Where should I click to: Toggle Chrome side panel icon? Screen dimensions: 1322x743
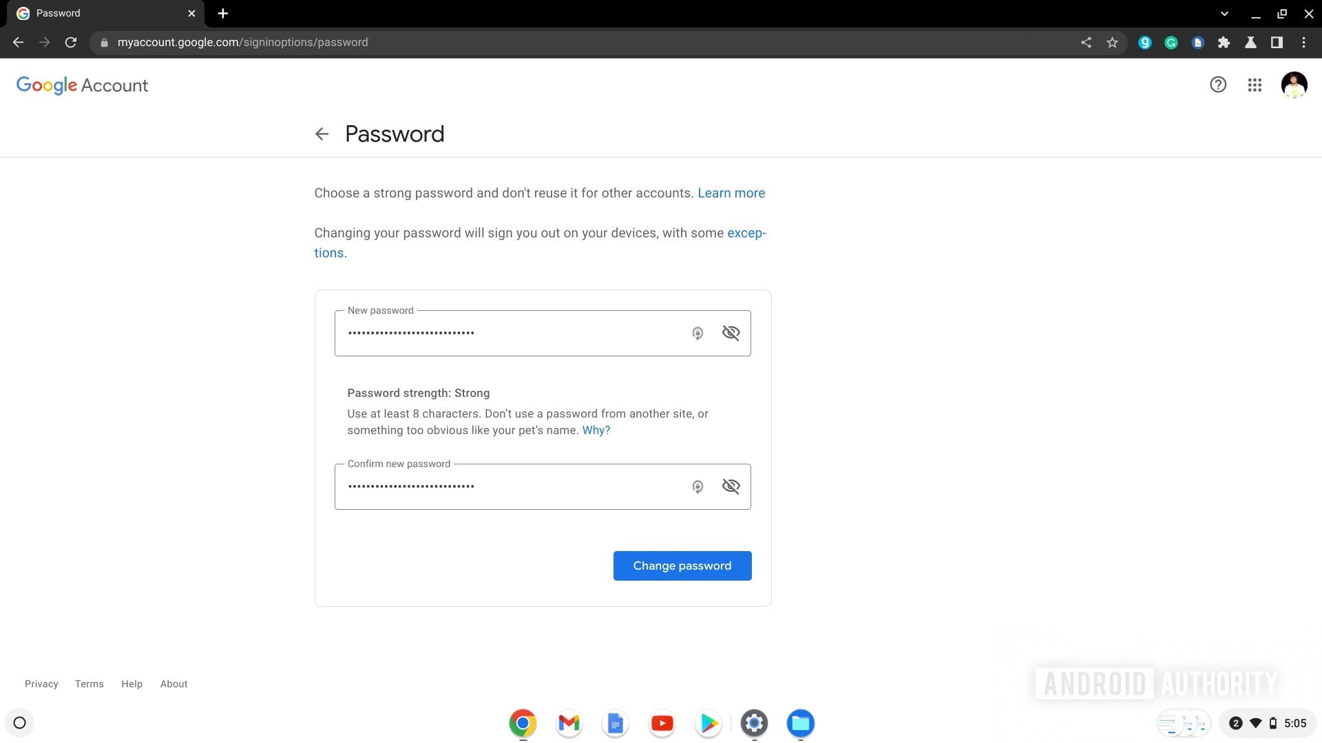point(1277,43)
